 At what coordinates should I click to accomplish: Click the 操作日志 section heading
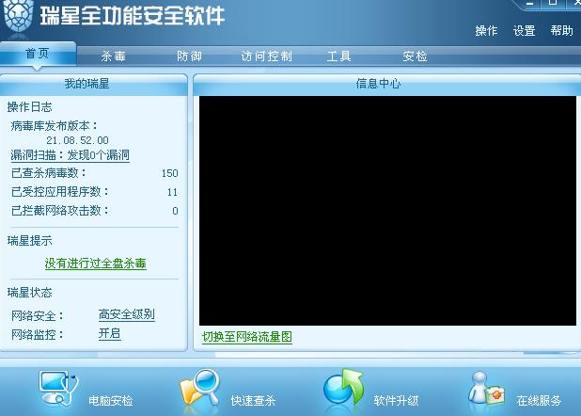pos(30,107)
